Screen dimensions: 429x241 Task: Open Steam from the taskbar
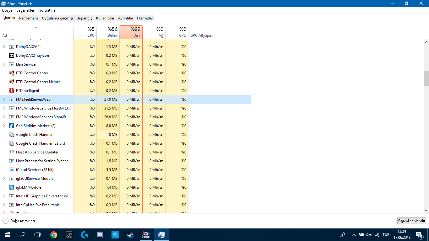(130, 234)
